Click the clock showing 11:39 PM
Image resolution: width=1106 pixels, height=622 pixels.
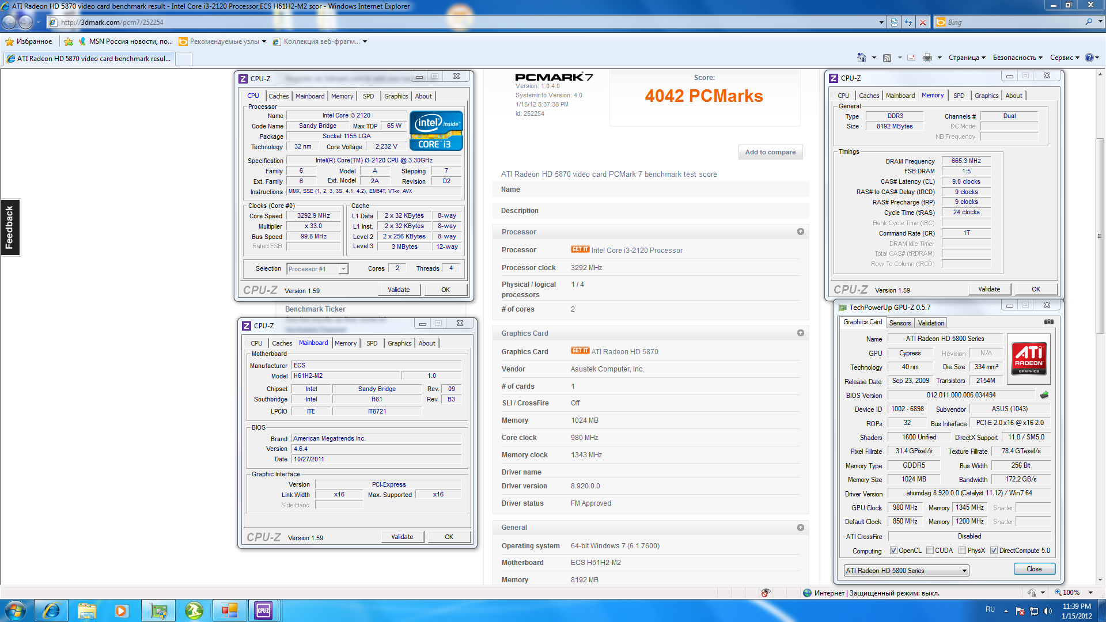coord(1077,606)
